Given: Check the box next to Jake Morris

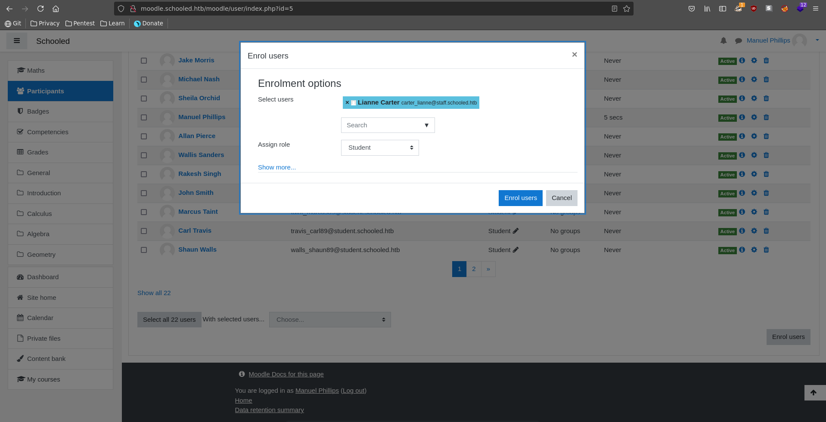Looking at the screenshot, I should pos(144,61).
